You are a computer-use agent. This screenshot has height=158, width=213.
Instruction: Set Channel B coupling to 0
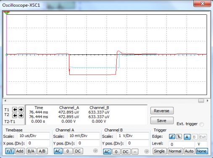(116, 152)
